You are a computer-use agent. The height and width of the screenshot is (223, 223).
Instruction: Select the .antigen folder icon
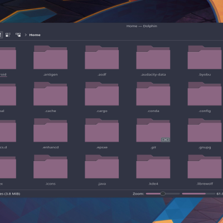(50, 57)
